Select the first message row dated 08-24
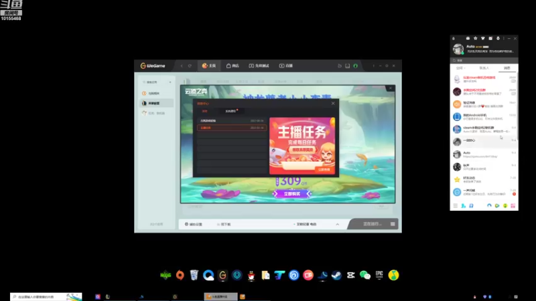The width and height of the screenshot is (536, 301). tap(232, 121)
